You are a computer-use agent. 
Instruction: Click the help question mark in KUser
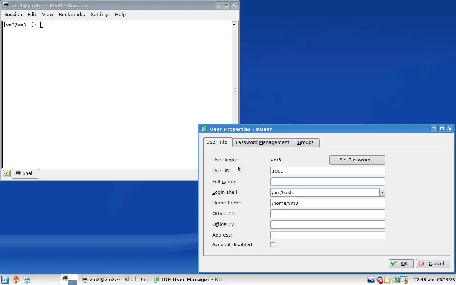[x=434, y=129]
